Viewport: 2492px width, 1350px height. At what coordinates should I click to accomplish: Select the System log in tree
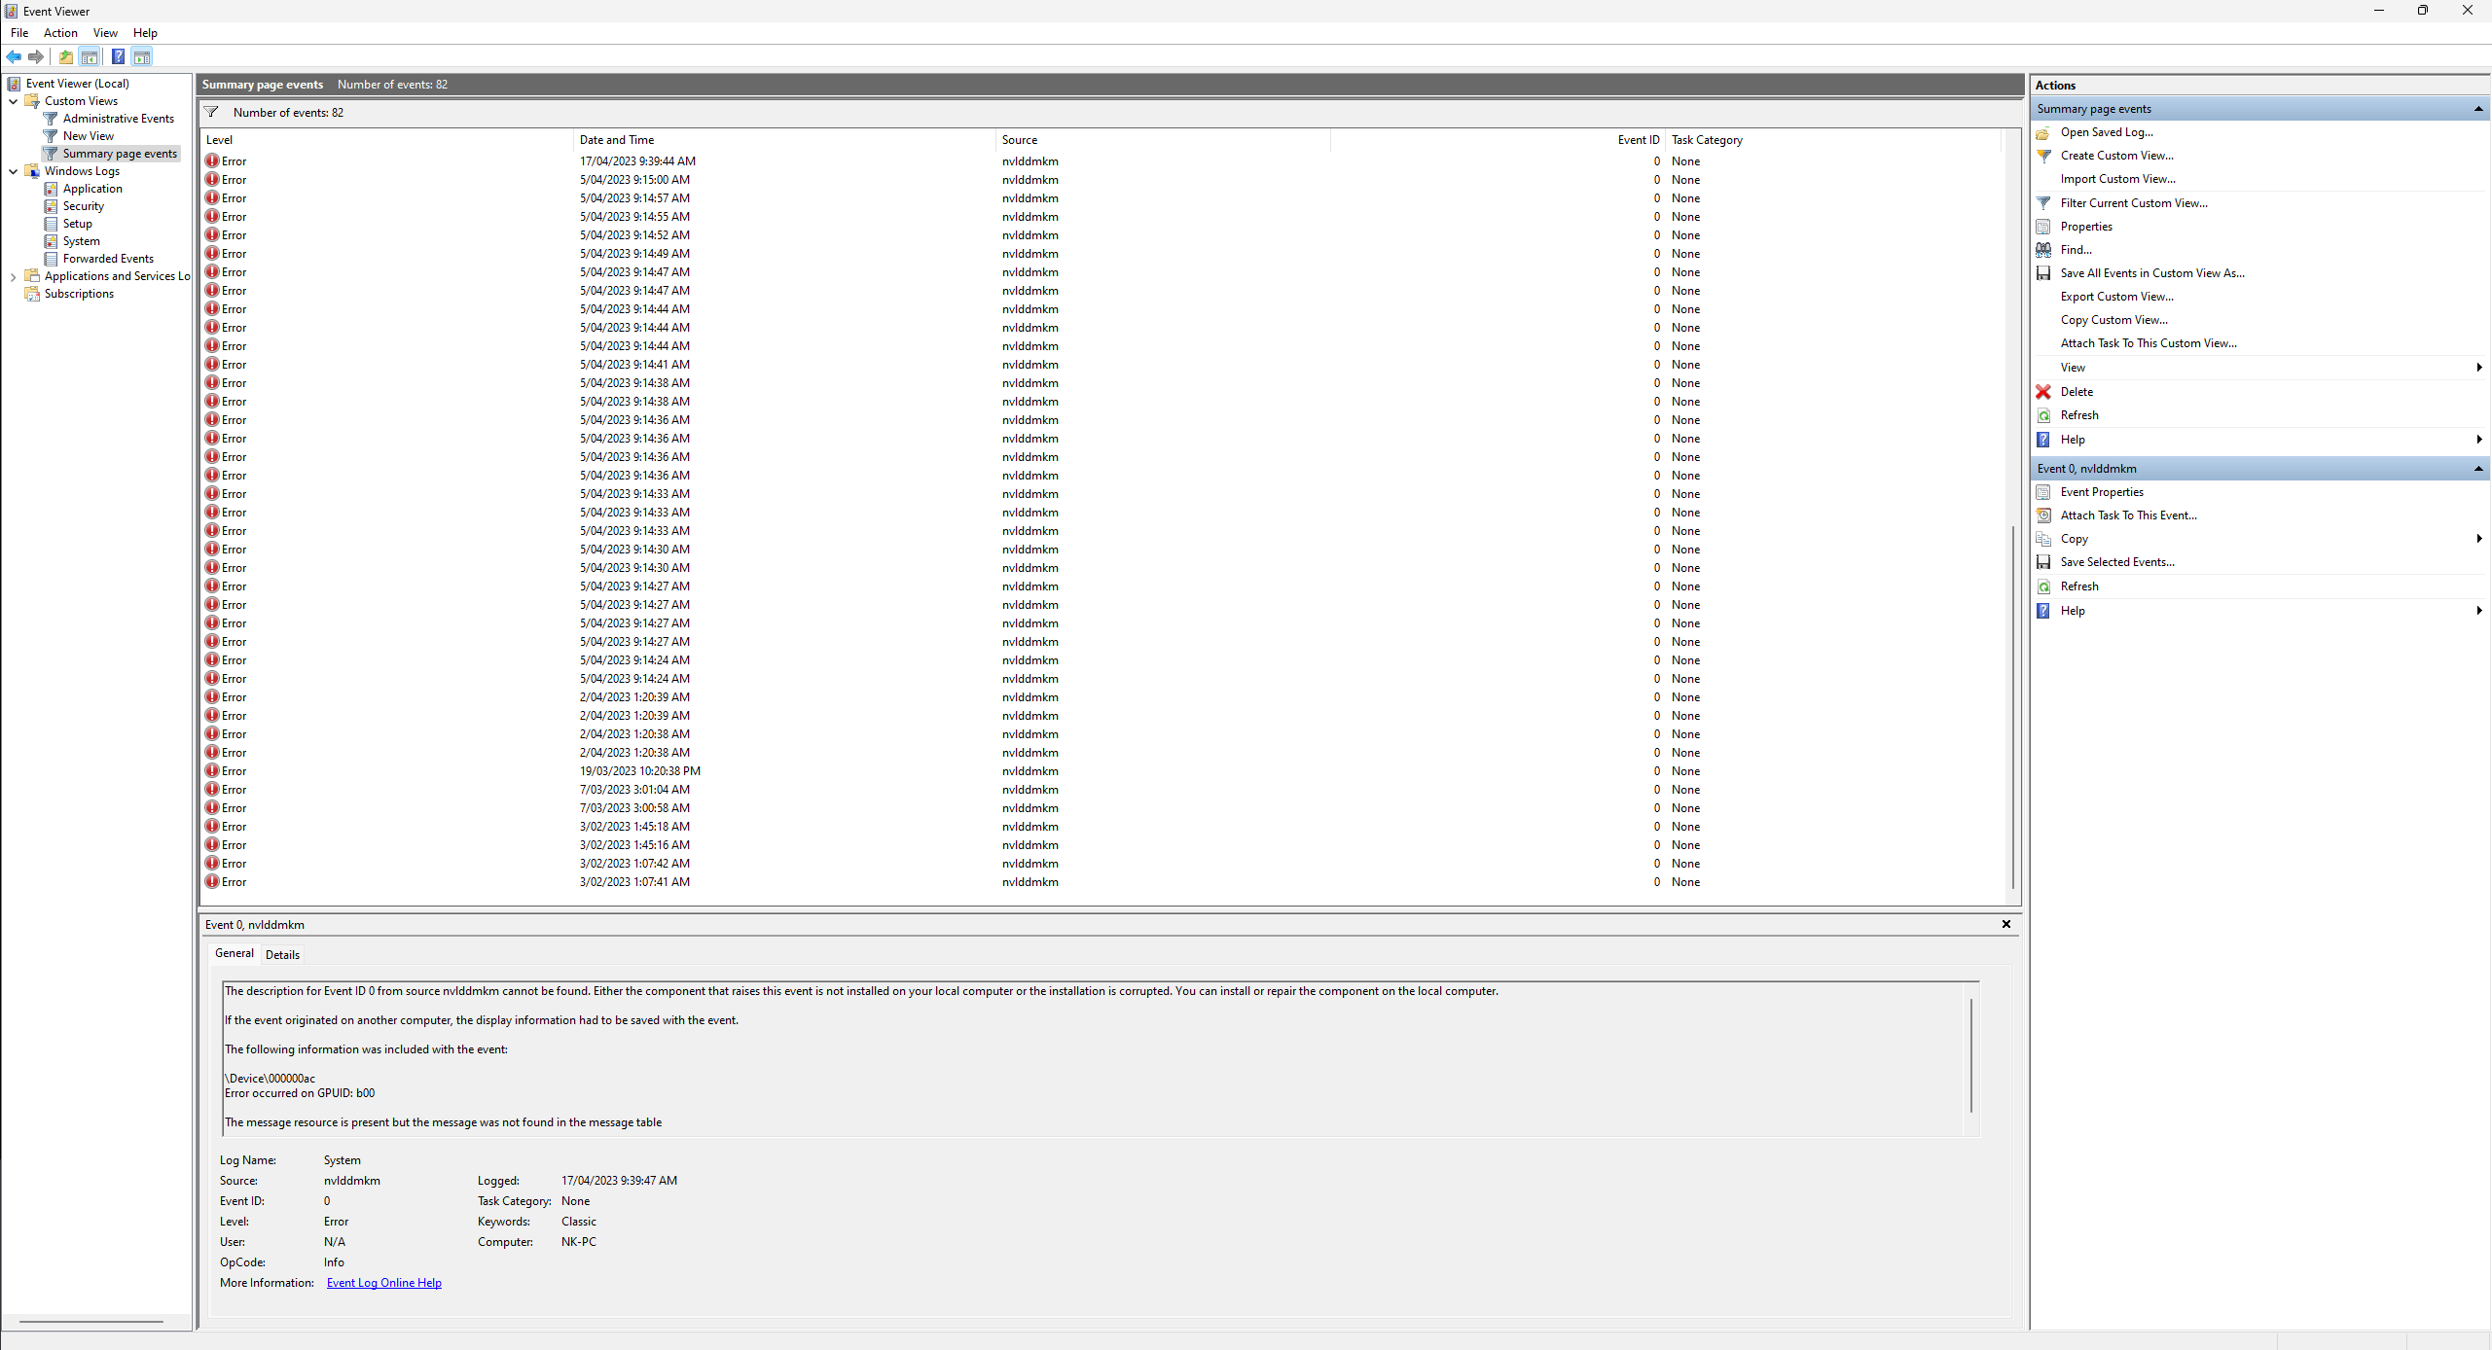(81, 241)
